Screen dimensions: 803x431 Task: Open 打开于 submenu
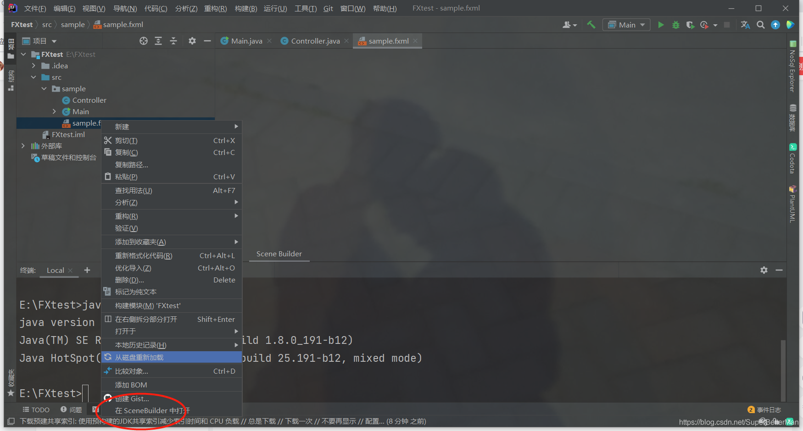pyautogui.click(x=172, y=331)
